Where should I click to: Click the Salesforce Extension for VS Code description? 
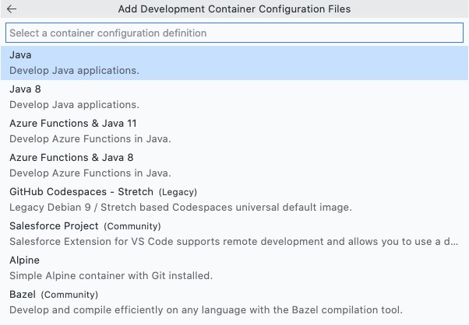(x=234, y=241)
